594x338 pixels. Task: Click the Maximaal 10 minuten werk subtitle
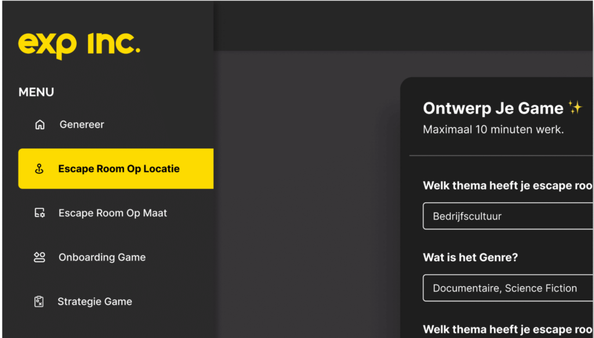(493, 130)
